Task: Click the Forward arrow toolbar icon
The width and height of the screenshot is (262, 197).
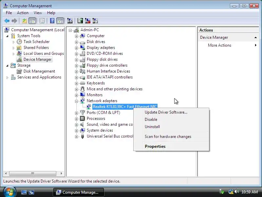Action: coord(14,21)
